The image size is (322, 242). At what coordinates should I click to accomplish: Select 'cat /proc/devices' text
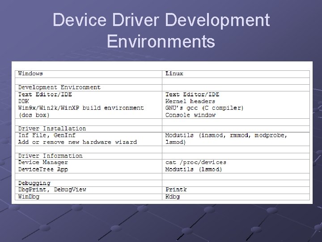(196, 162)
